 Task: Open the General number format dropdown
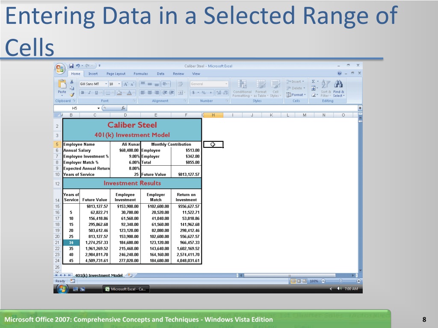tap(226, 84)
